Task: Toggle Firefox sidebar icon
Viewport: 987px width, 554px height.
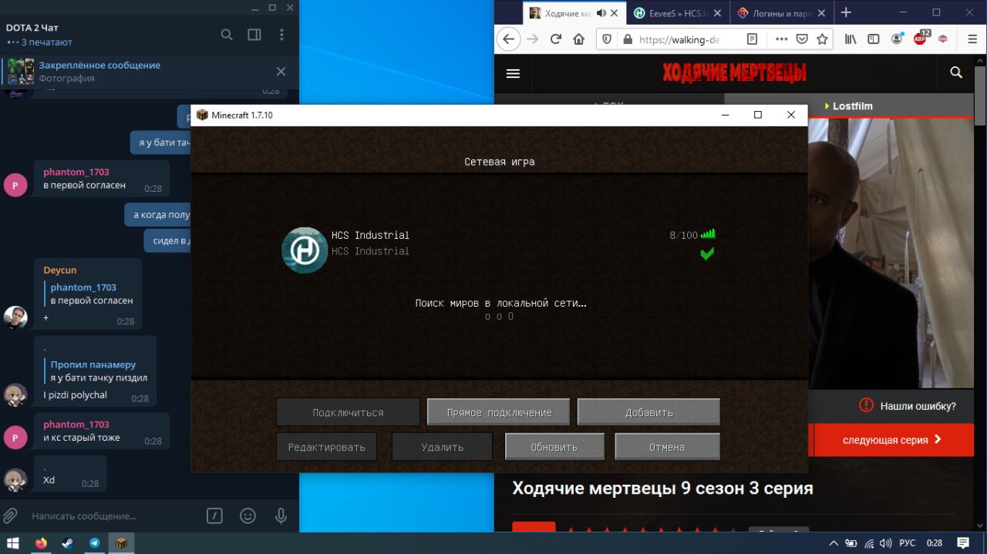Action: click(x=874, y=39)
